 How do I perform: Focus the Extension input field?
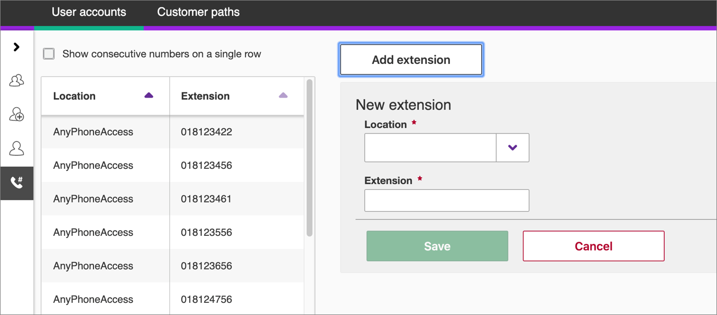click(x=446, y=201)
